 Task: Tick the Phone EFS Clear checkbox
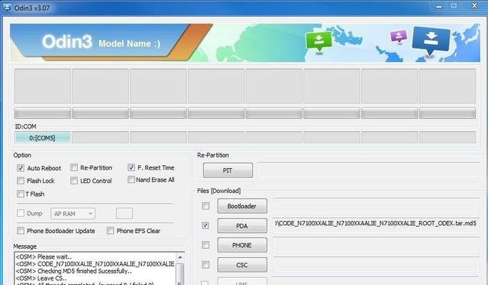coord(110,231)
